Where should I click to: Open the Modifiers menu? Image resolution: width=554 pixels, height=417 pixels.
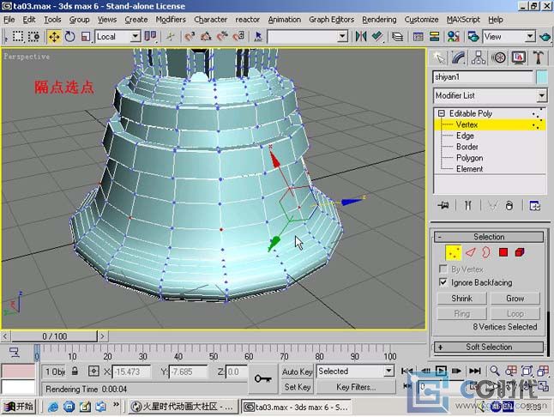[171, 20]
